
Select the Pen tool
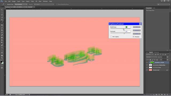[2, 45]
